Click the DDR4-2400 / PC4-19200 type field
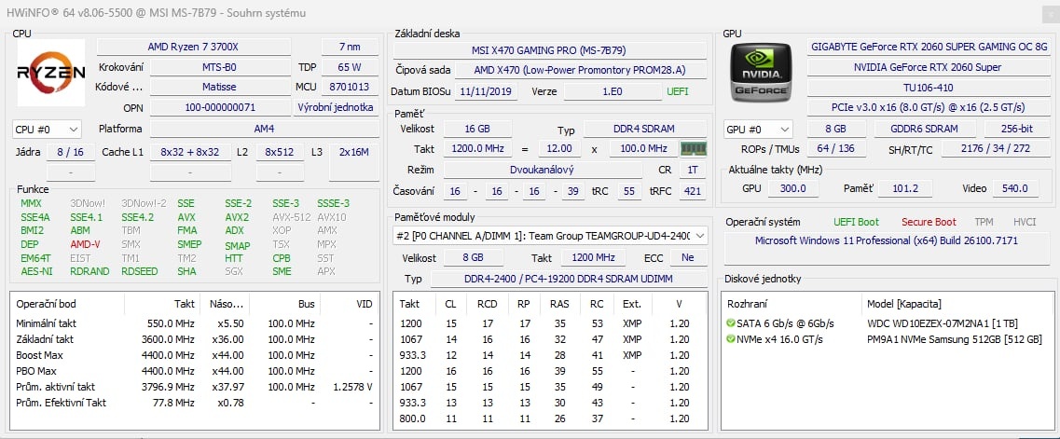The height and width of the screenshot is (439, 1060). pos(569,279)
